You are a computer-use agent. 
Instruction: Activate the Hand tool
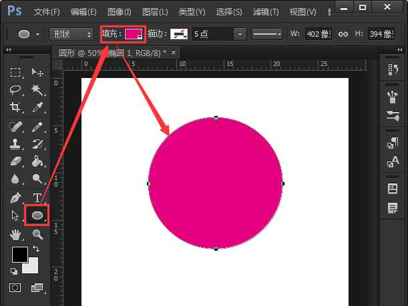[15, 234]
